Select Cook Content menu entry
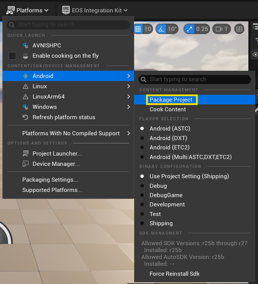Screen dimensions: 258x284 (167, 109)
